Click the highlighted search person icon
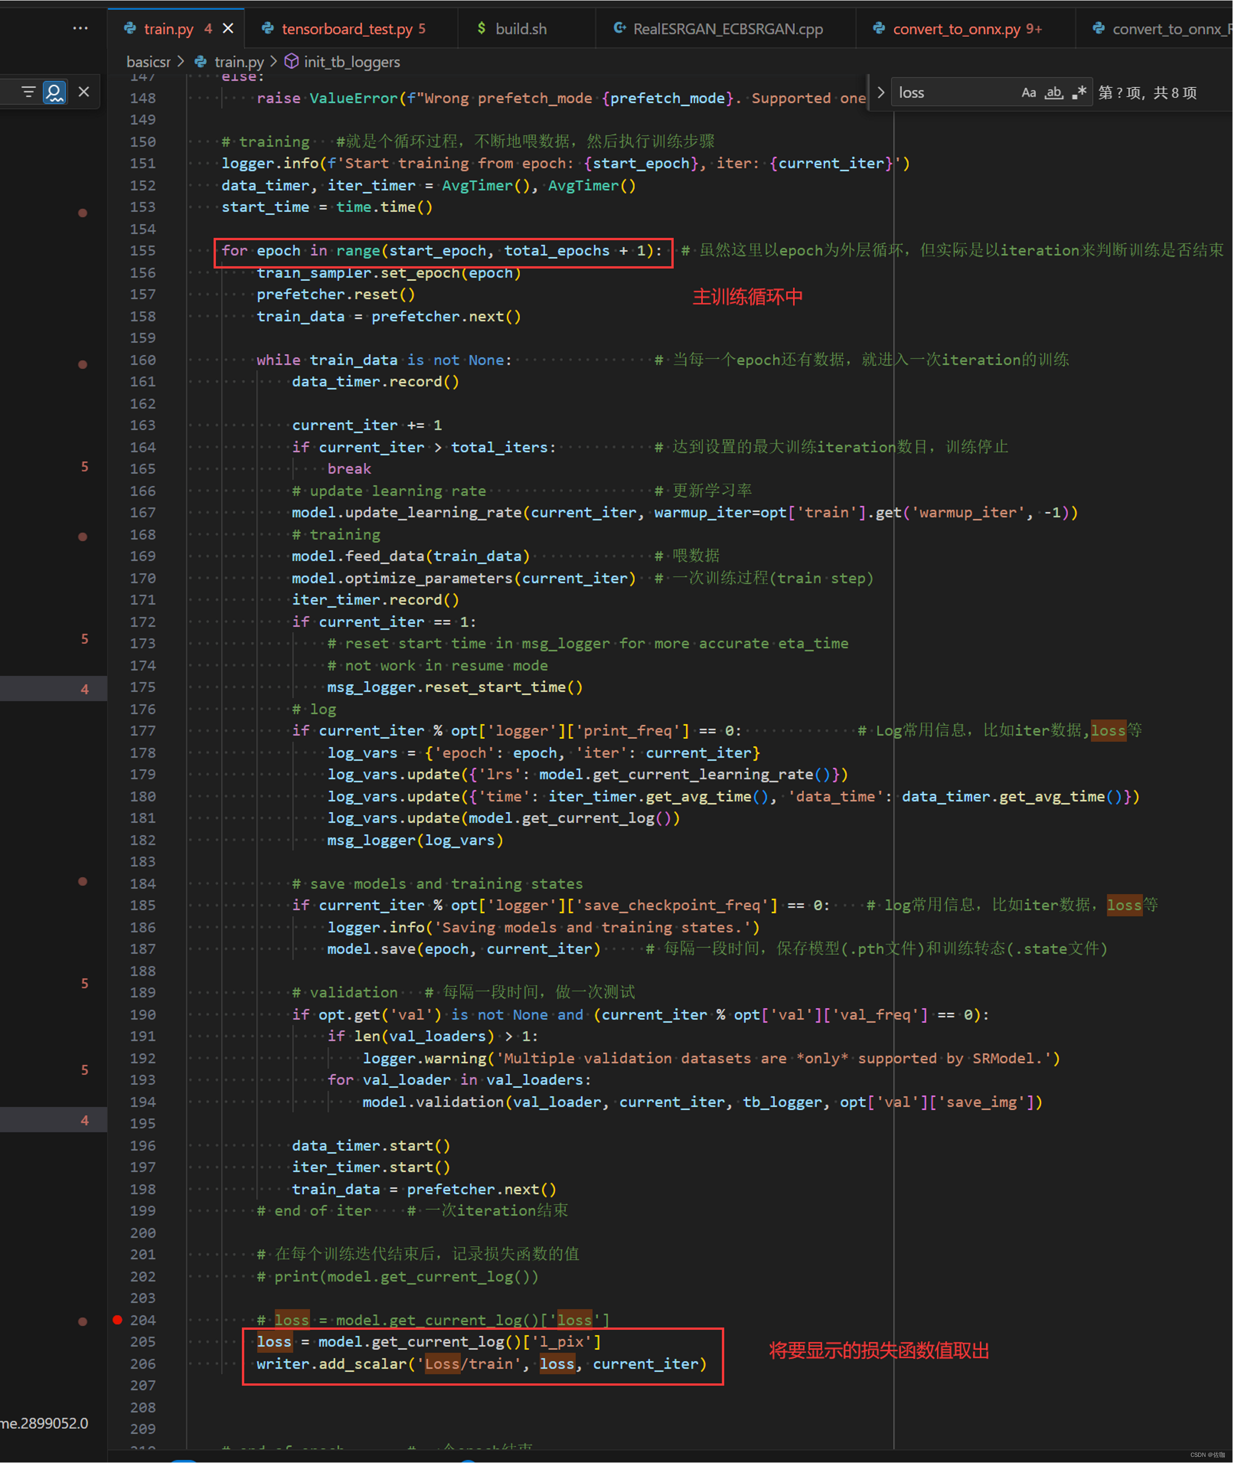 tap(55, 92)
